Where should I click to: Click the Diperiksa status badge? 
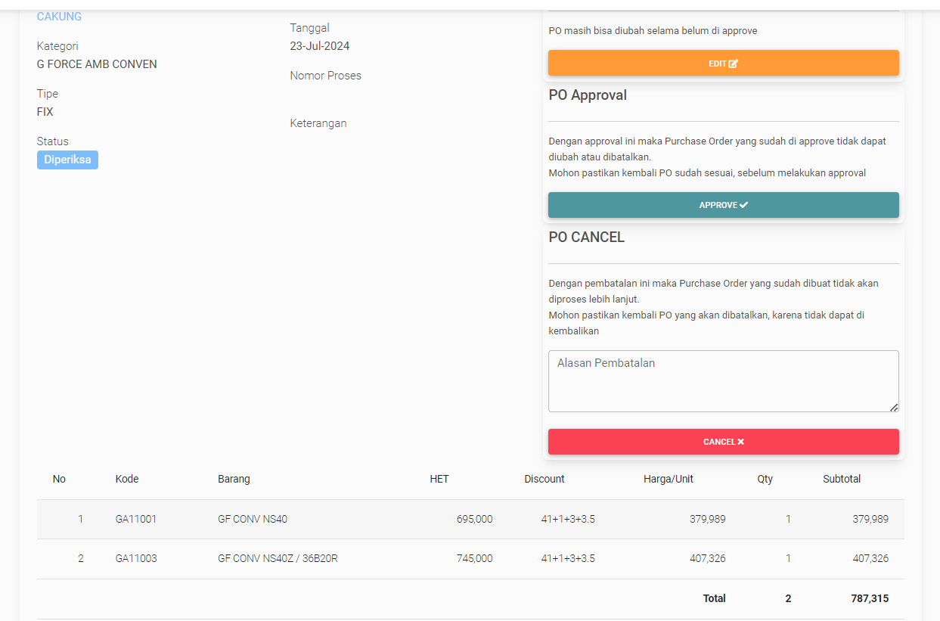(67, 160)
